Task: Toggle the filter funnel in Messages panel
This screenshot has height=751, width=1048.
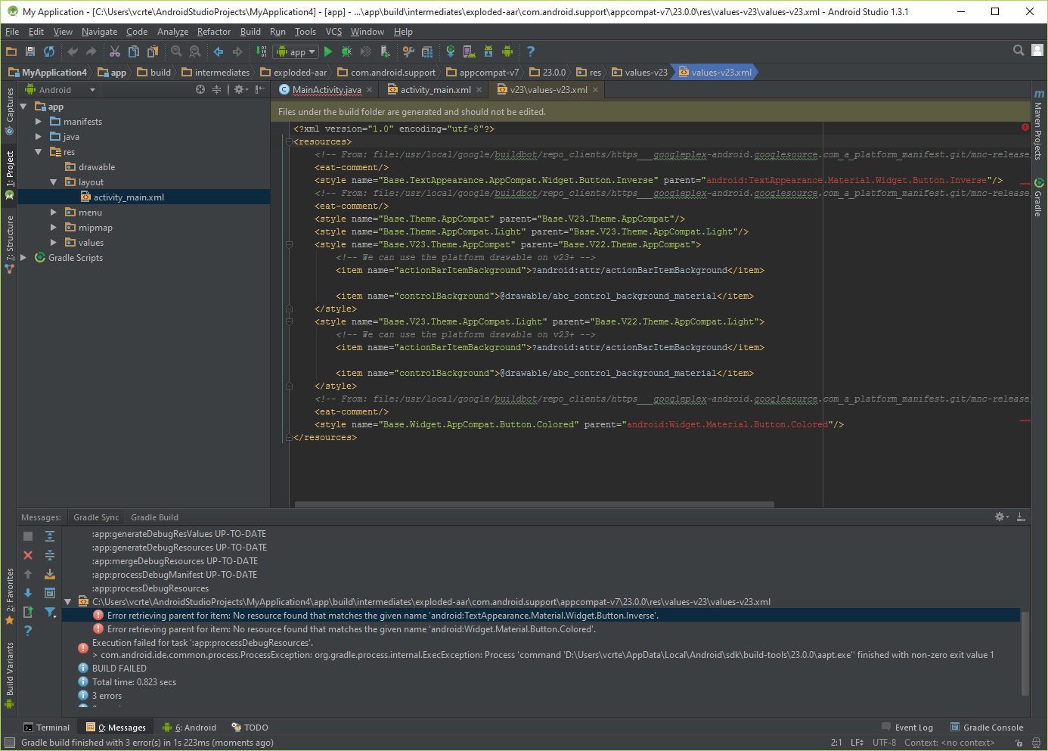Action: 50,612
